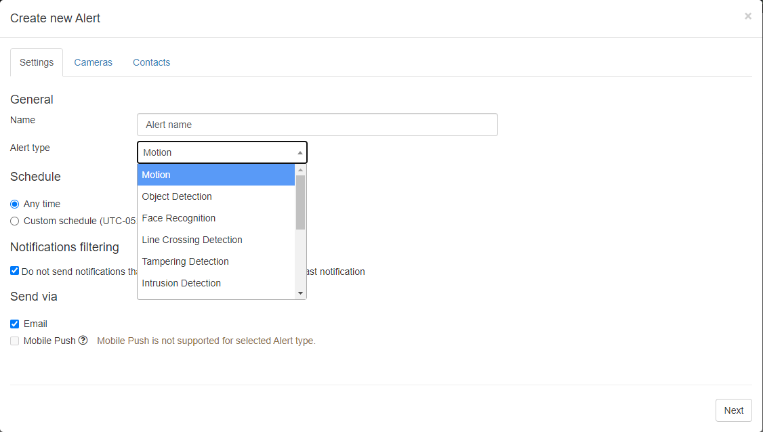The width and height of the screenshot is (763, 432).
Task: Choose Motion from the alert type list
Action: pyautogui.click(x=216, y=175)
